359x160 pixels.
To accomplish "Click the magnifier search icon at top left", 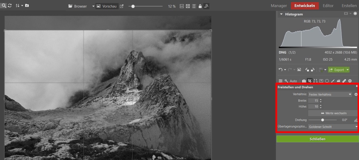I will (x=4, y=6).
